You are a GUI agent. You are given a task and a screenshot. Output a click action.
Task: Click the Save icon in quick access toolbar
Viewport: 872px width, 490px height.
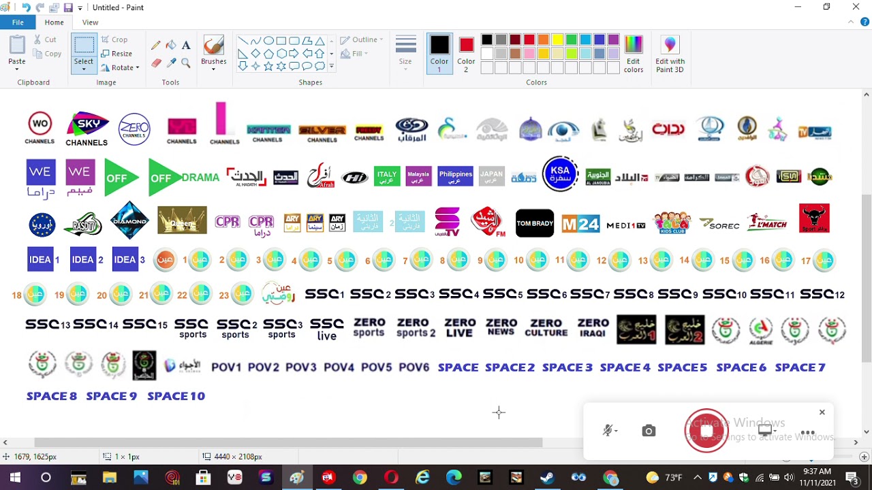coord(68,7)
